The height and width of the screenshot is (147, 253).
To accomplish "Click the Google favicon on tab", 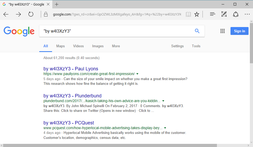I will (4, 4).
